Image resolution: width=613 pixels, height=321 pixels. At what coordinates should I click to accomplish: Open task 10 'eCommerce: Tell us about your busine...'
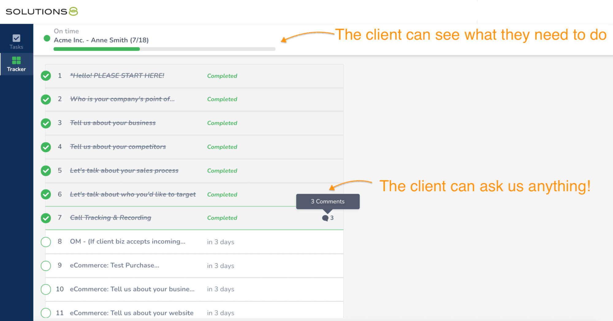pos(132,289)
